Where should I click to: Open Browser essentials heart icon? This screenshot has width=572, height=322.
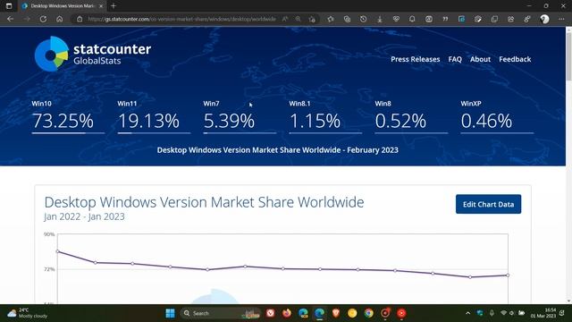pos(396,19)
